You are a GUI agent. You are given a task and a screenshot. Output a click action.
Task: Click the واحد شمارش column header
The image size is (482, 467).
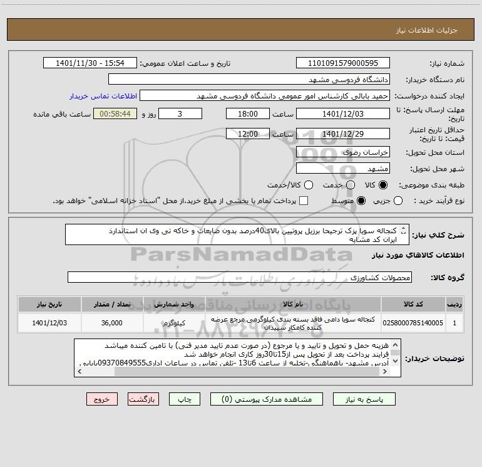coord(174,304)
